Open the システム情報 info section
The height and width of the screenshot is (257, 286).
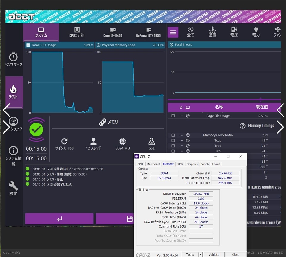[13, 156]
